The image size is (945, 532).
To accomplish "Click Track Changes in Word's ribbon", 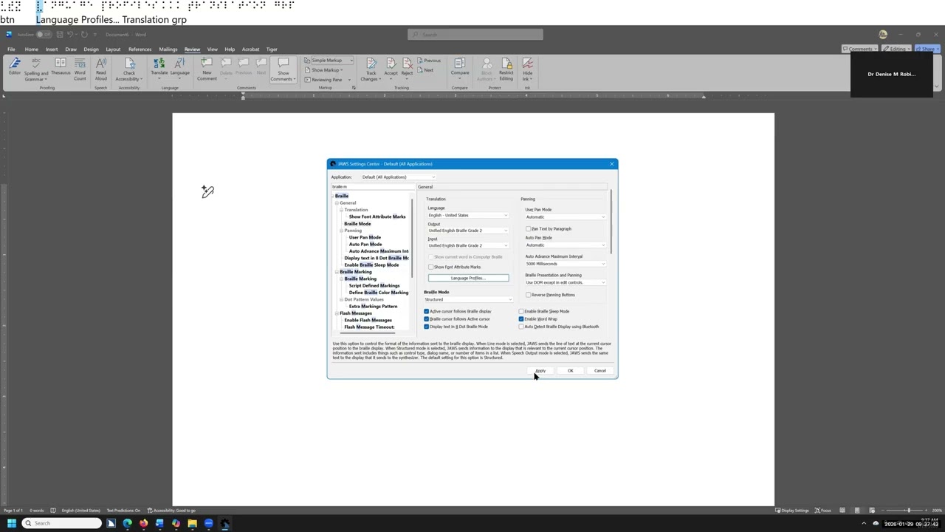I will 370,69.
